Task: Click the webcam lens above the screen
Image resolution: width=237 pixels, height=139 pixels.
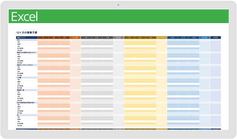Action: point(118,5)
